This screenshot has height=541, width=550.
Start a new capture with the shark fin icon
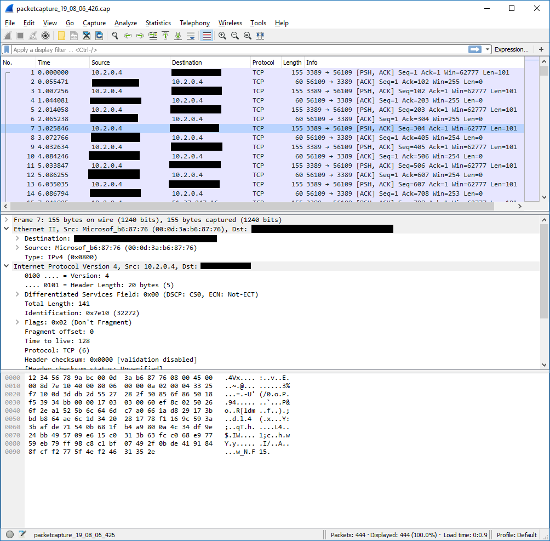[x=8, y=36]
